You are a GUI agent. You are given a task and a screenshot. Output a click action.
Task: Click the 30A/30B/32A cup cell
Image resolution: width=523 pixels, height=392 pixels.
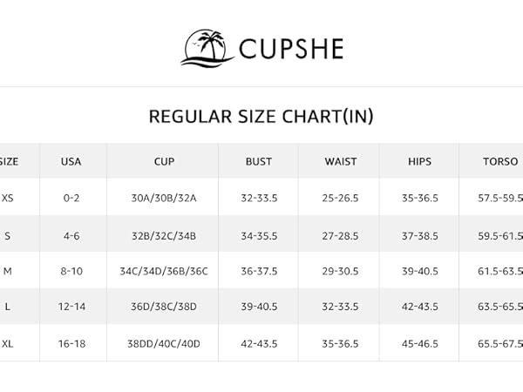[164, 199]
